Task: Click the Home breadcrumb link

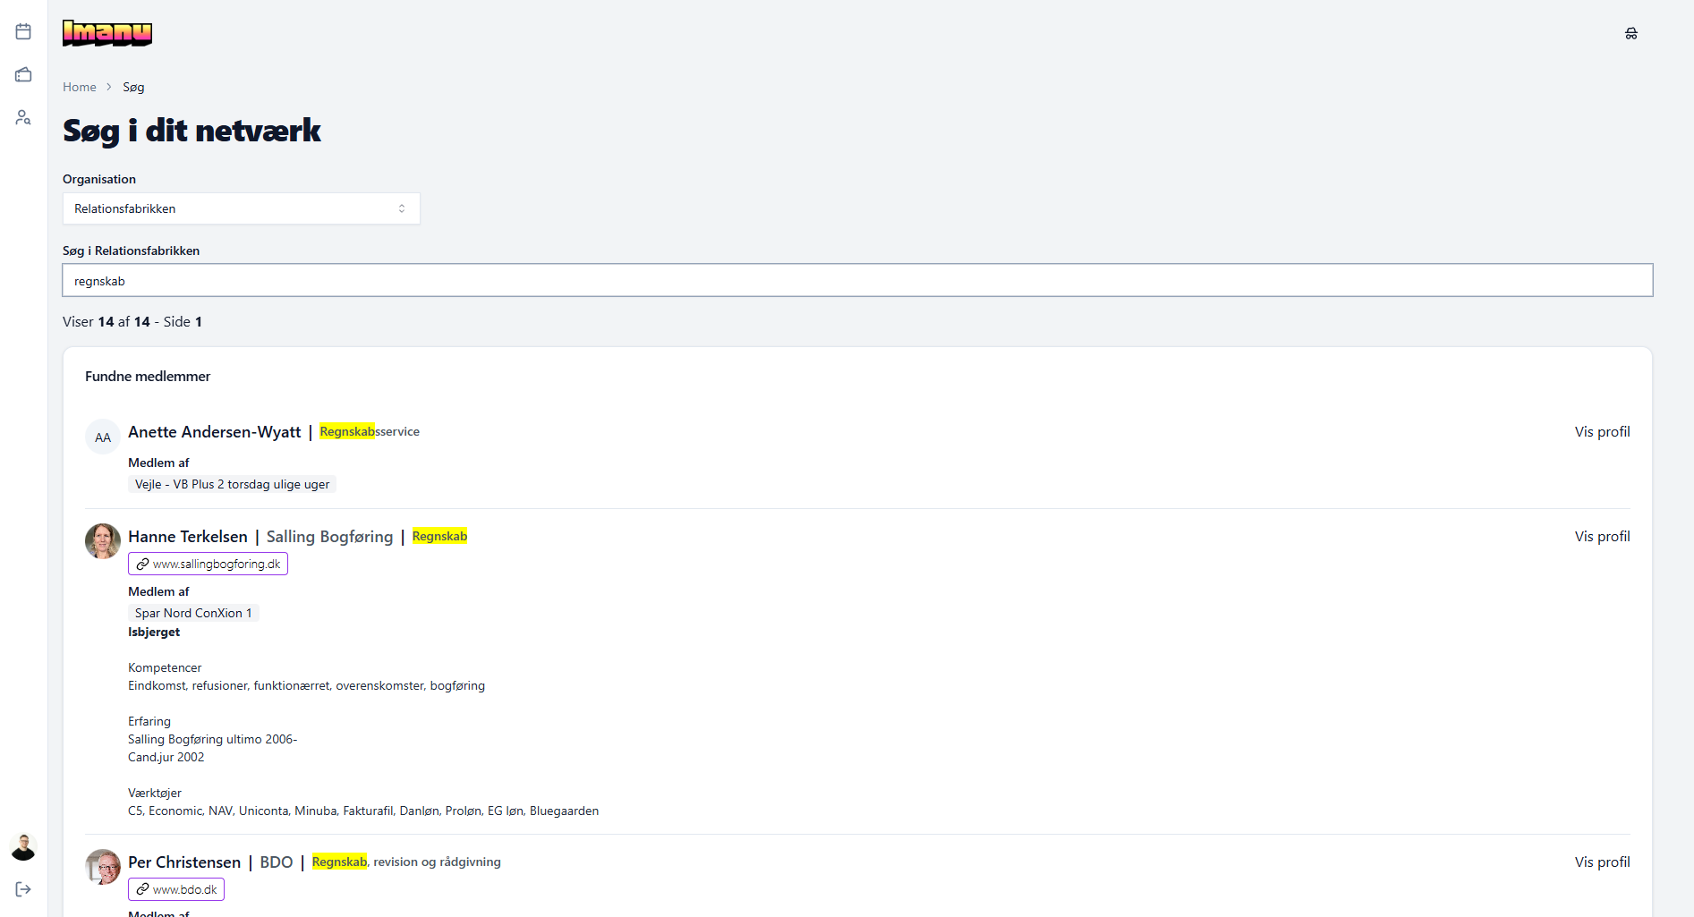Action: point(80,87)
